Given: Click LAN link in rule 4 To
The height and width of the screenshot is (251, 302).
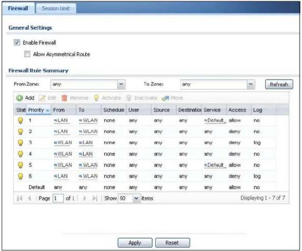Looking at the screenshot, I should [x=86, y=154].
